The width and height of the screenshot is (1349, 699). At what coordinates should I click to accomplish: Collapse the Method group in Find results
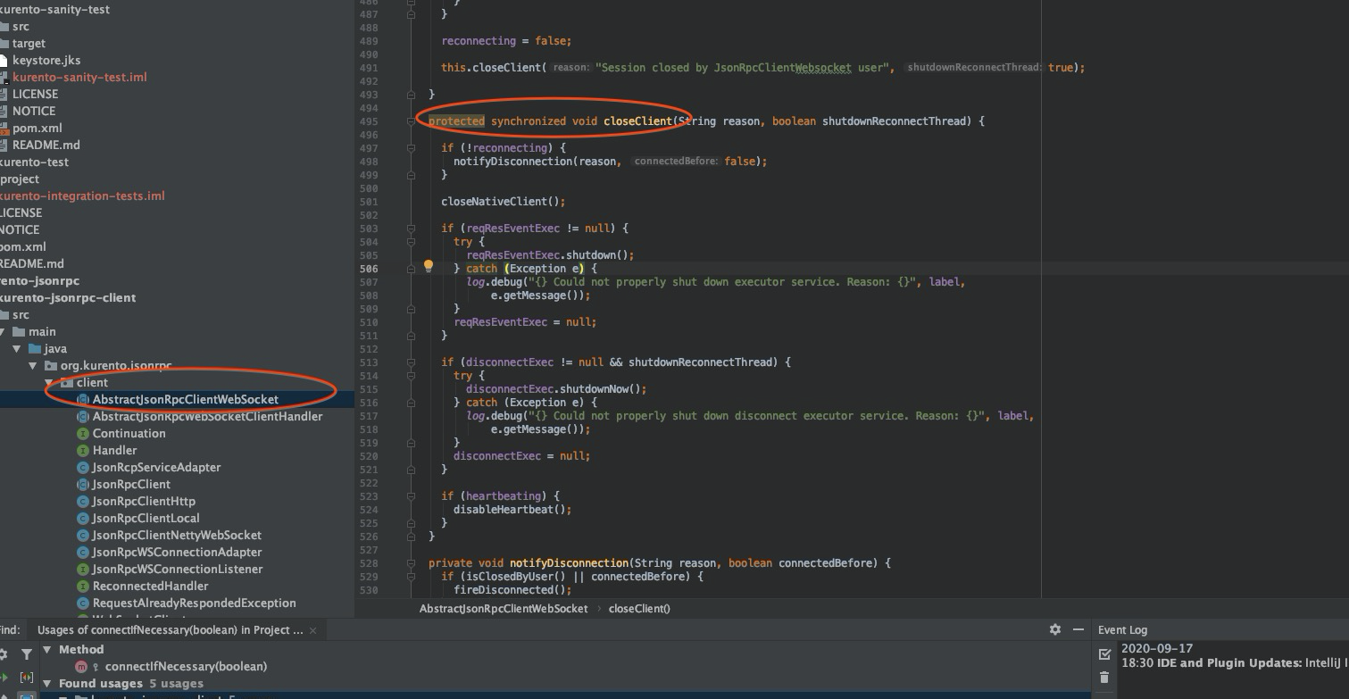pyautogui.click(x=46, y=649)
